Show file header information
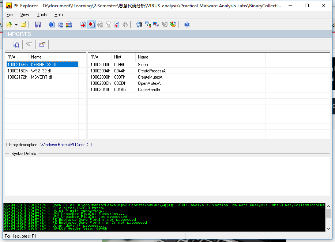 [x=50, y=24]
